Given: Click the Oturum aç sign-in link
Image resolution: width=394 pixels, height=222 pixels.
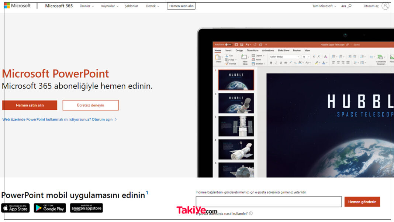Looking at the screenshot, I should [371, 6].
